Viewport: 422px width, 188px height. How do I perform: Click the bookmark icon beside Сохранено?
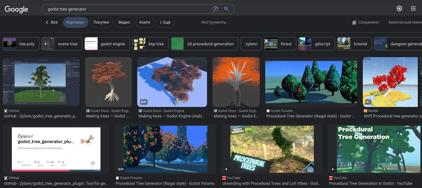354,22
